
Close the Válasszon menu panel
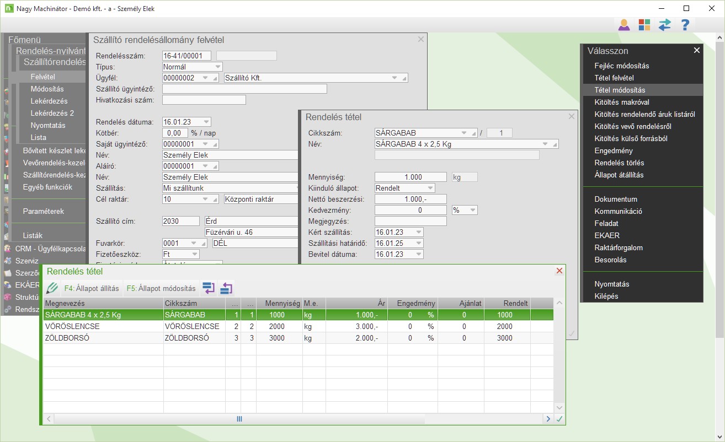click(696, 50)
